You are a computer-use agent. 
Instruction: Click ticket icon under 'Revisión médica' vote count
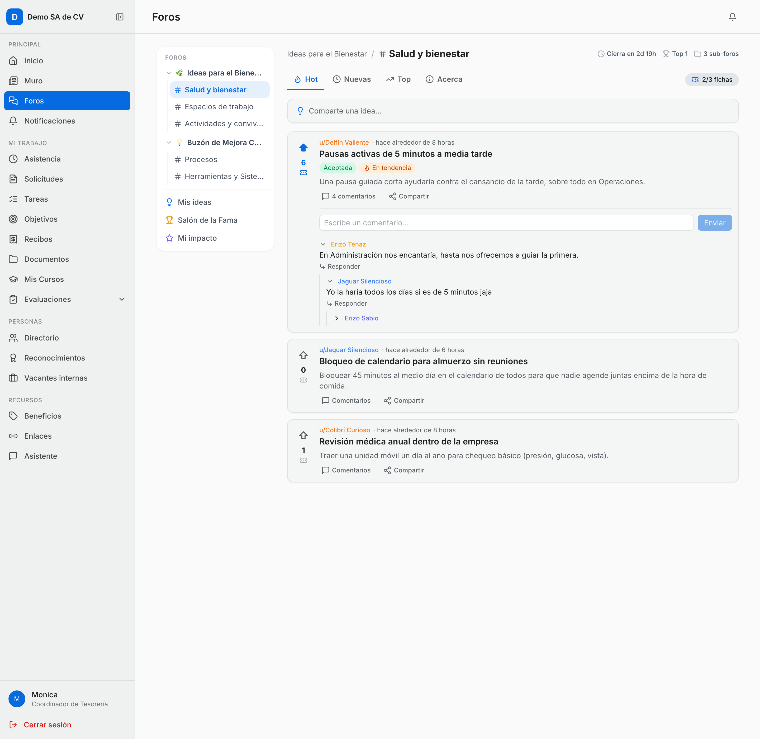pyautogui.click(x=303, y=460)
